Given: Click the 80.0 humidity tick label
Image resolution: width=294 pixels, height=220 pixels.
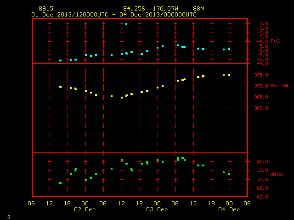Looking at the screenshot, I should coord(262,162).
